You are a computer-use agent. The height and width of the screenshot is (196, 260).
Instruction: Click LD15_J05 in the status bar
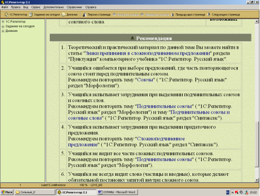(96, 185)
